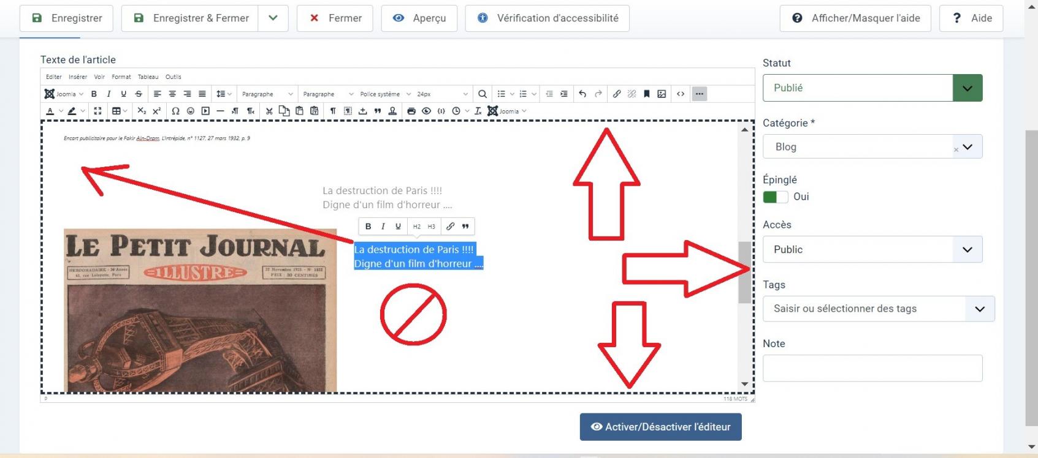The height and width of the screenshot is (458, 1038).
Task: Apply italic in the main editor toolbar
Action: click(x=109, y=94)
